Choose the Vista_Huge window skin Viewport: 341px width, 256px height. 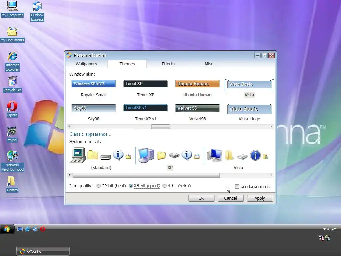249,113
